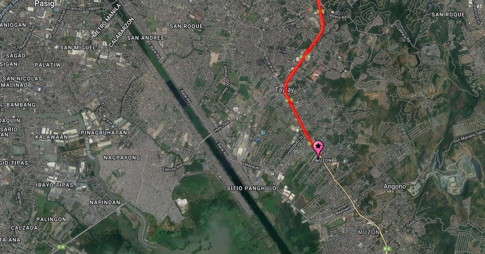Click the Rizal Ave road label
This screenshot has width=485, height=254.
click(270, 64)
